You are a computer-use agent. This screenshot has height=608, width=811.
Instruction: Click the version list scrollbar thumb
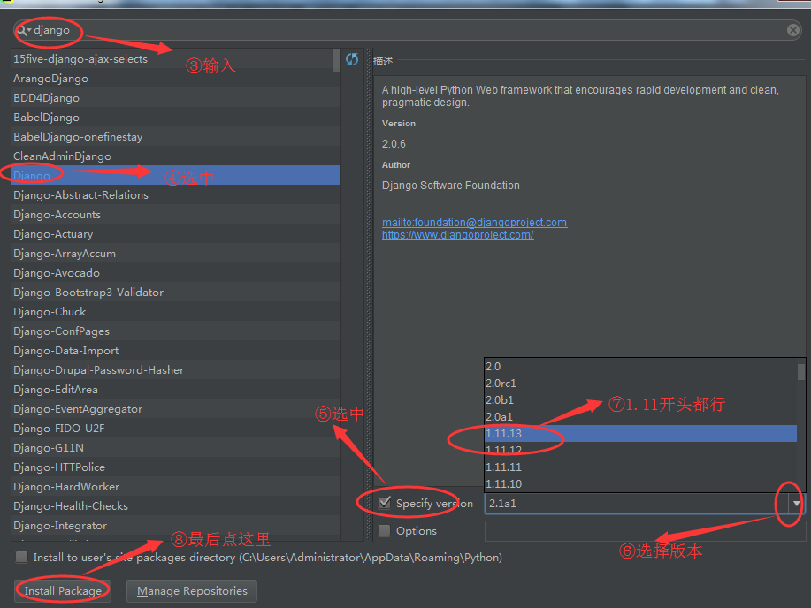800,372
